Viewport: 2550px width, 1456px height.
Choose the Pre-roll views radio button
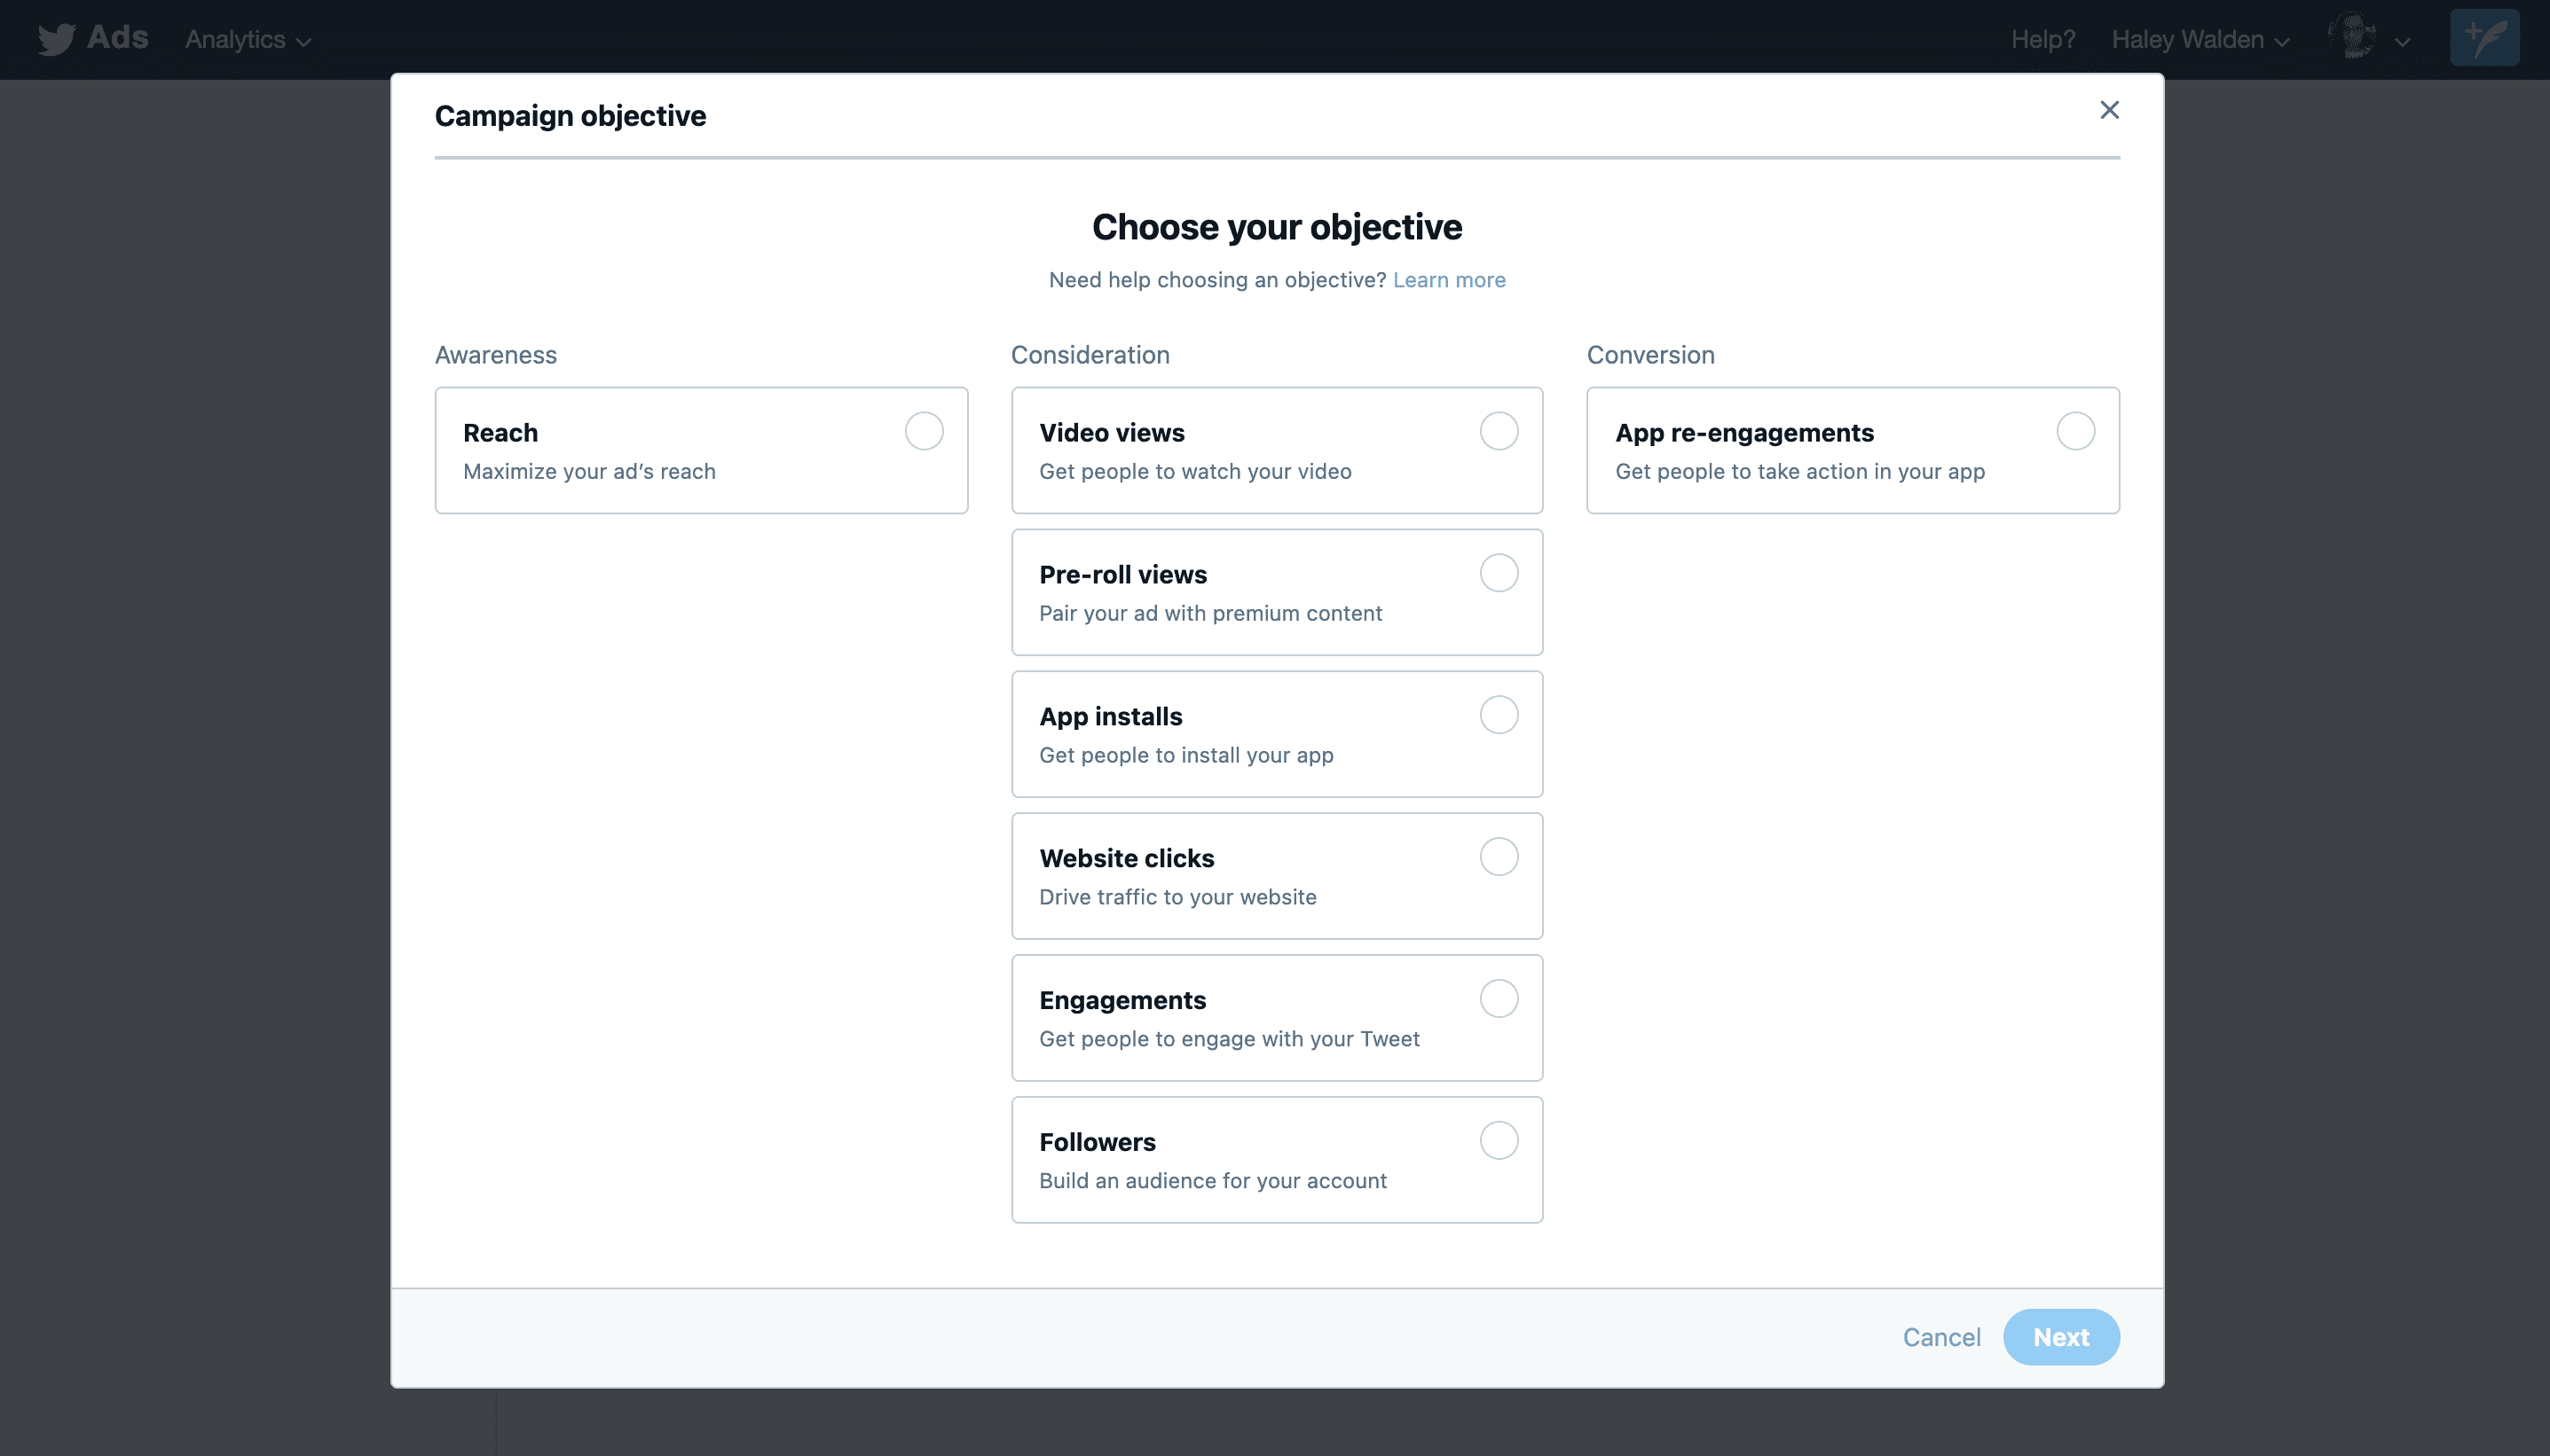[1498, 573]
